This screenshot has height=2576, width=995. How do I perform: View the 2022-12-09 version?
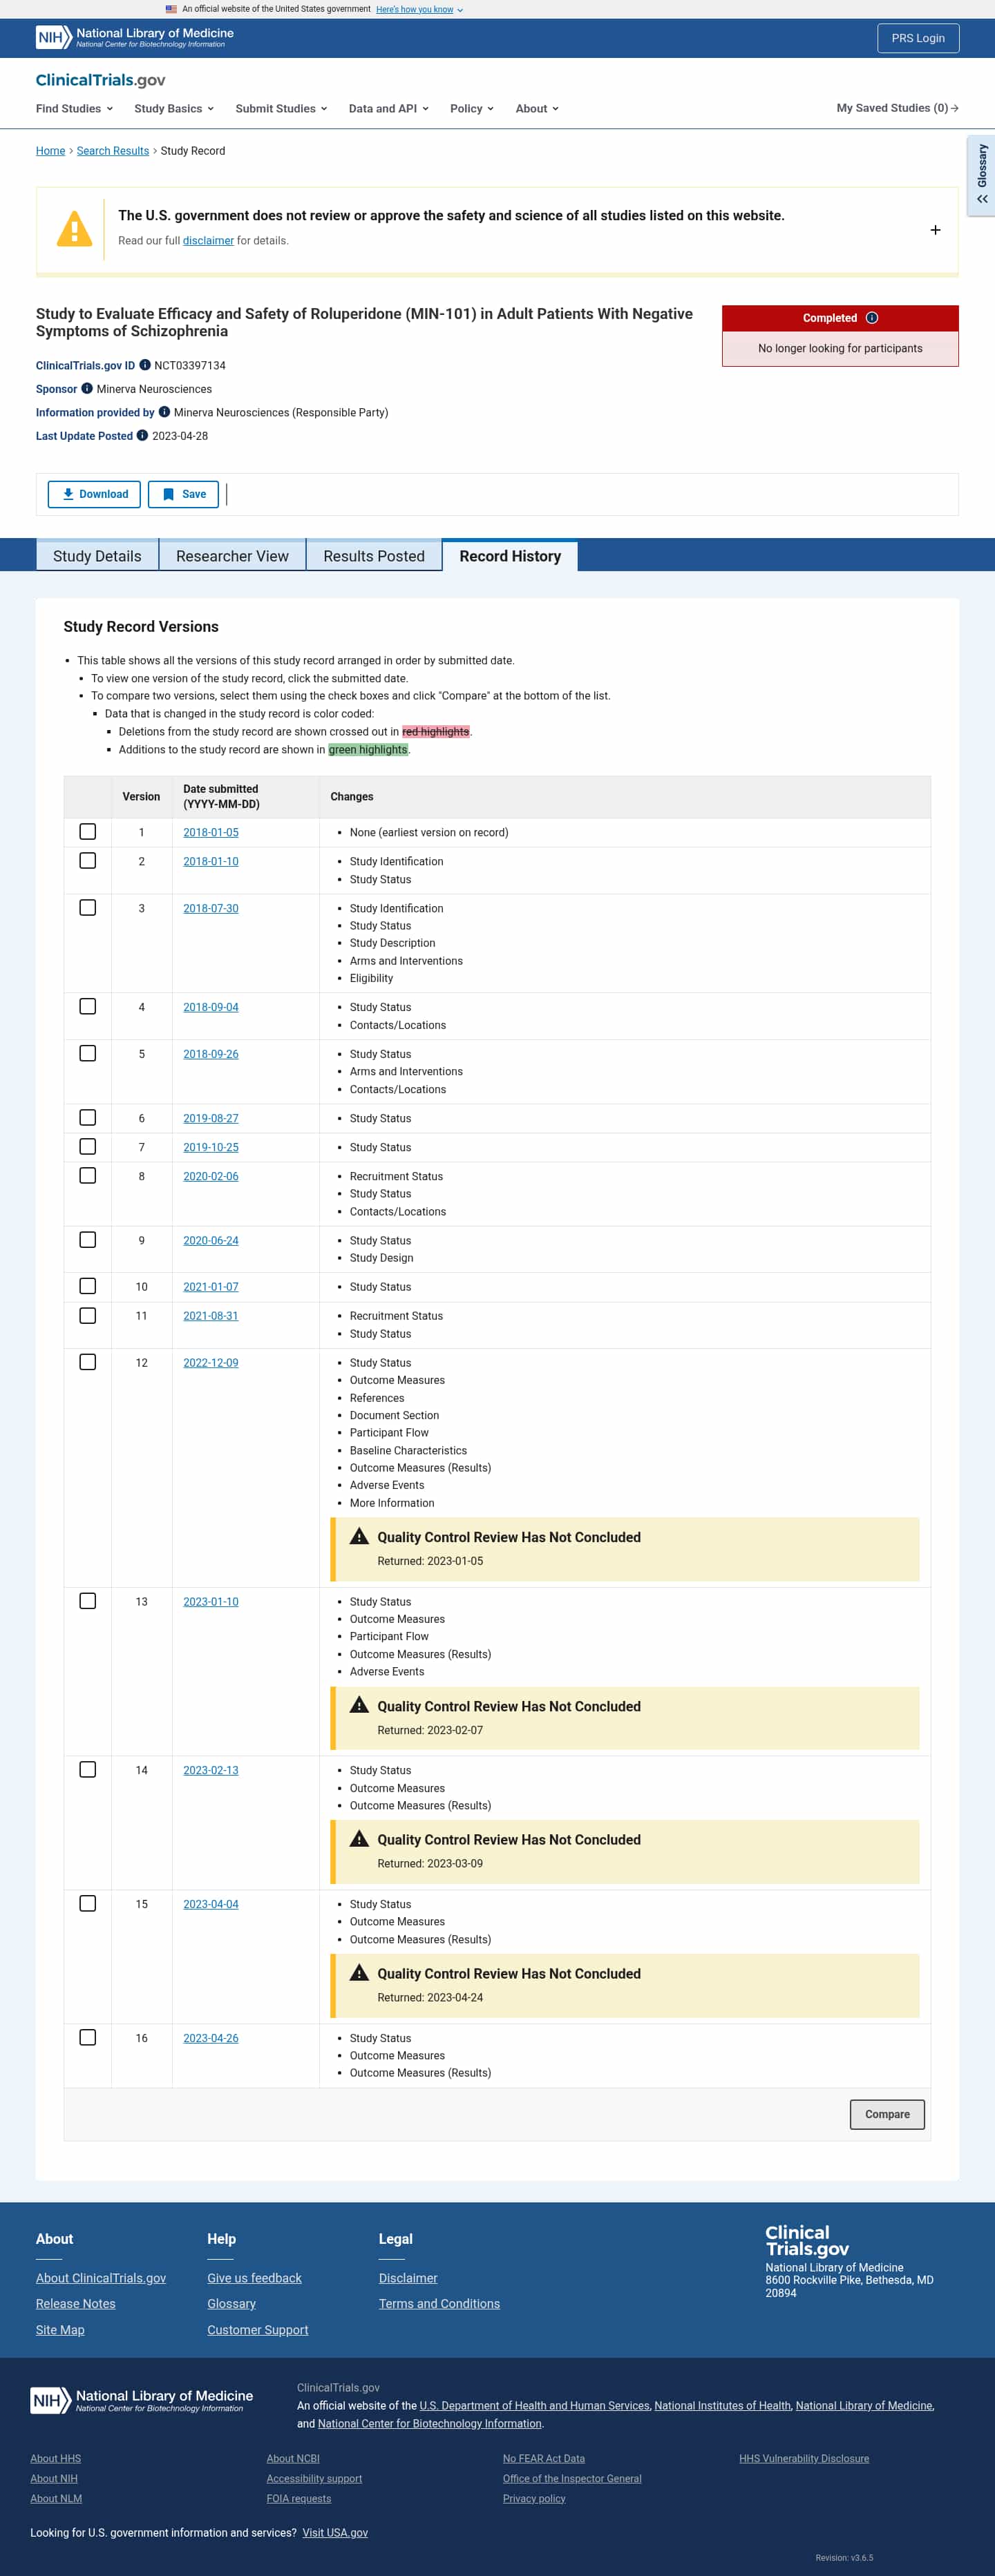pos(211,1363)
